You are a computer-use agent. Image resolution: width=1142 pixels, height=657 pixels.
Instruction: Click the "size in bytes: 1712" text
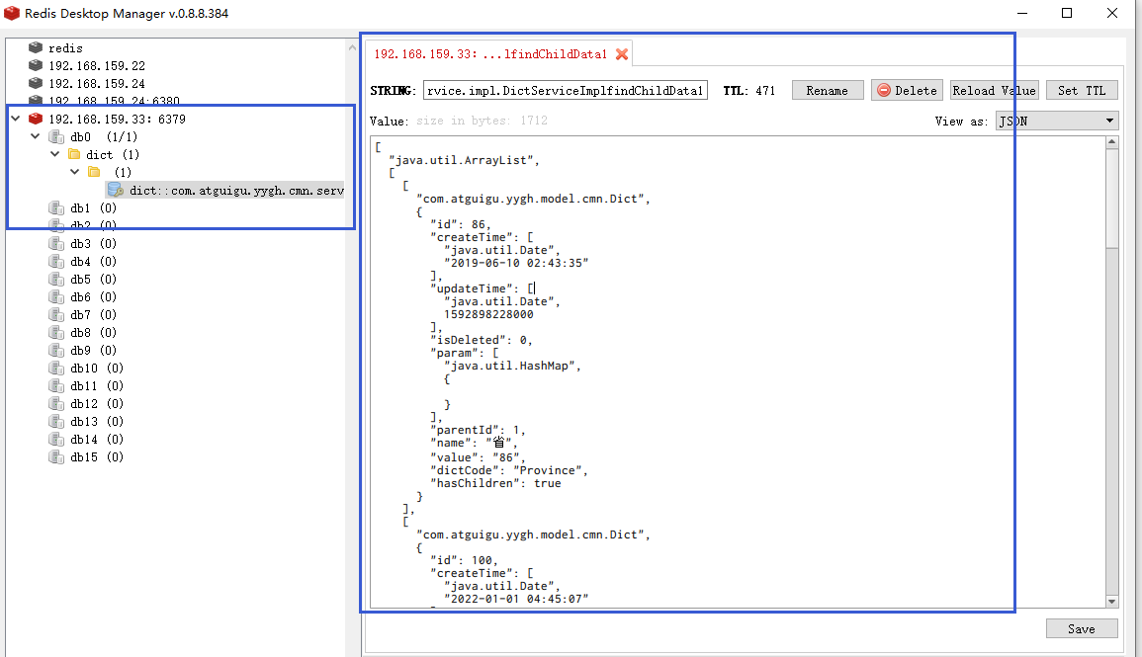coord(482,121)
